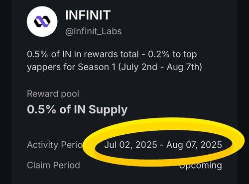Image resolution: width=249 pixels, height=184 pixels.
Task: Click the '0.2% to top' text
Action: pyautogui.click(x=172, y=55)
